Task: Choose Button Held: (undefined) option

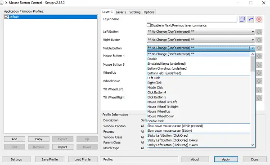Action: pyautogui.click(x=198, y=73)
